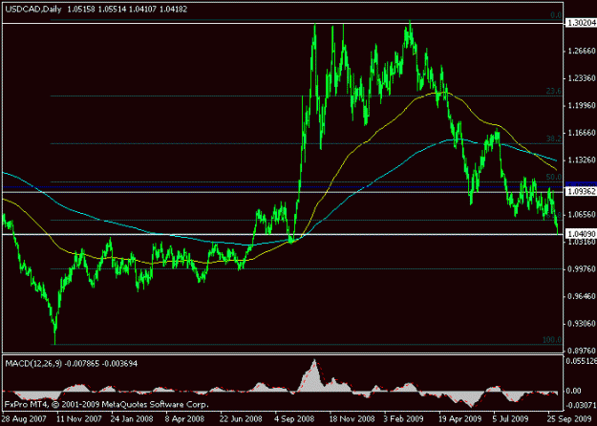Click the Fibonacci 38.2 level label
This screenshot has width=597, height=426.
tap(554, 138)
